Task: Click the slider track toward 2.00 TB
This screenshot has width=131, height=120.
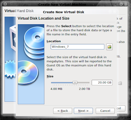Action: 83,83
